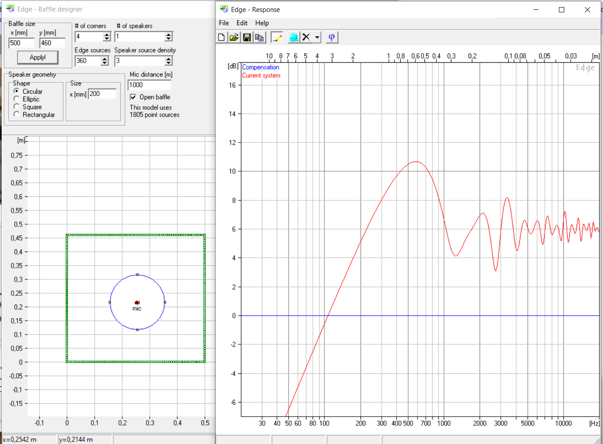Decrease the number of speakers
The height and width of the screenshot is (444, 603).
click(x=168, y=39)
